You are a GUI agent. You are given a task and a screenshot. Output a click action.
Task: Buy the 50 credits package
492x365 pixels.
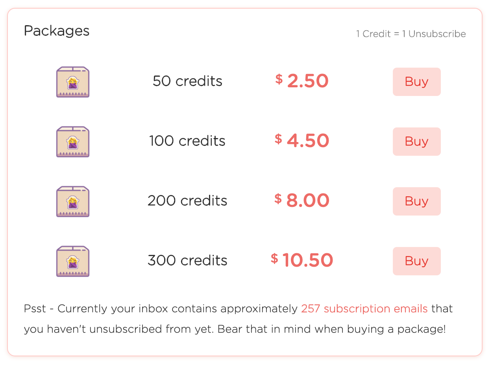[x=416, y=82]
